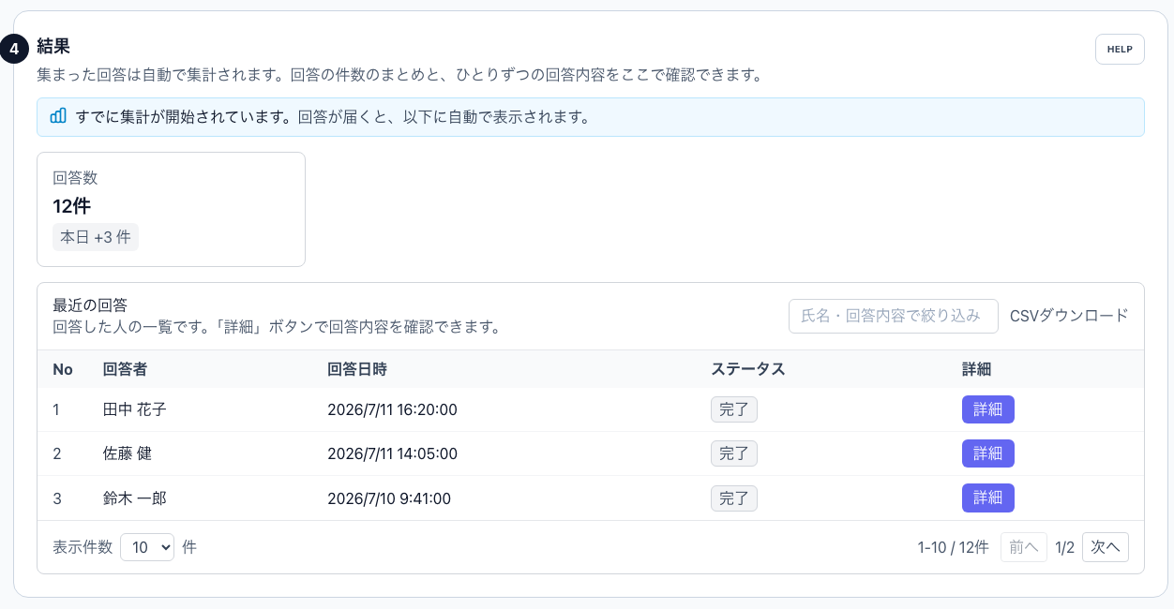Click the 結果 section heading

tap(53, 46)
